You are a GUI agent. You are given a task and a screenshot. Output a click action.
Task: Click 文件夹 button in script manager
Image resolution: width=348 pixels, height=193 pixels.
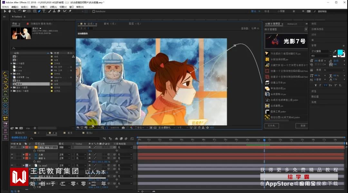pos(272,126)
